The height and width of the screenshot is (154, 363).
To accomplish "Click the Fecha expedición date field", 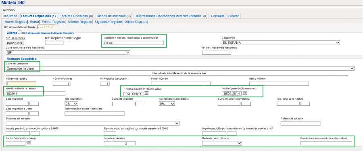I will (x=134, y=94).
